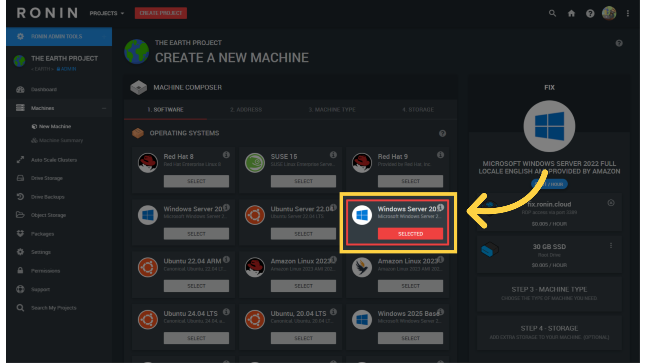Open Step 3 - Machine Type card
The image size is (646, 363).
click(549, 293)
